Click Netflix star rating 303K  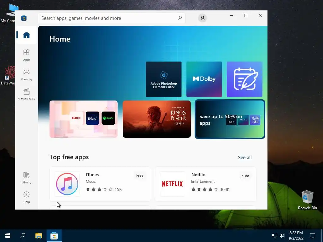[210, 189]
